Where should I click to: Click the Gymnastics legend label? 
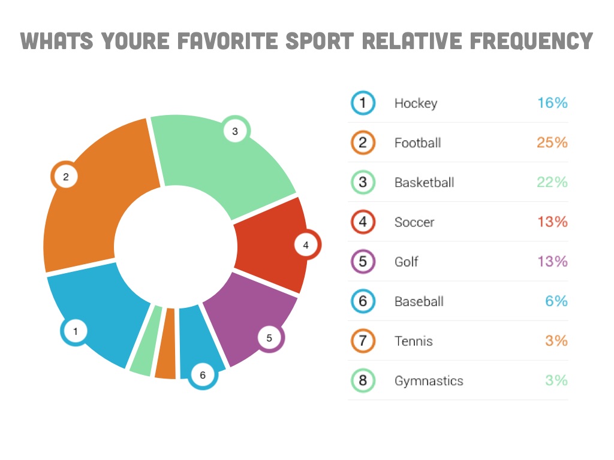(429, 380)
